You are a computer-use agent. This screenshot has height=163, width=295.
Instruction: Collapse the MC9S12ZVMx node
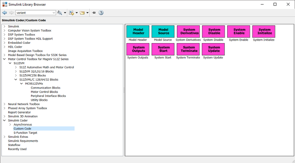(x=22, y=84)
